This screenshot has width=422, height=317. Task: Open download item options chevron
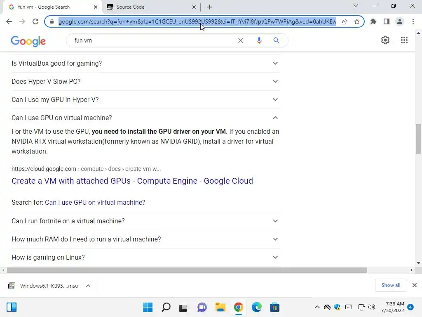88,286
